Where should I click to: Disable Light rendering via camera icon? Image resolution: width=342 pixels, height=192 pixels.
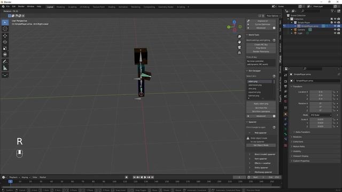(339, 33)
